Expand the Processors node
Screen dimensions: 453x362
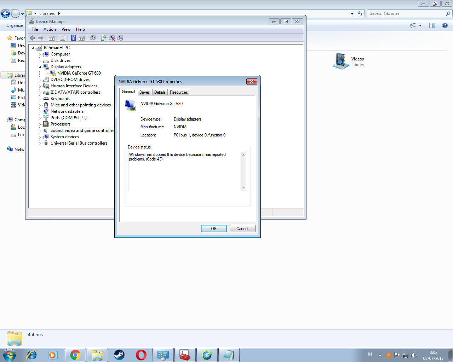40,124
